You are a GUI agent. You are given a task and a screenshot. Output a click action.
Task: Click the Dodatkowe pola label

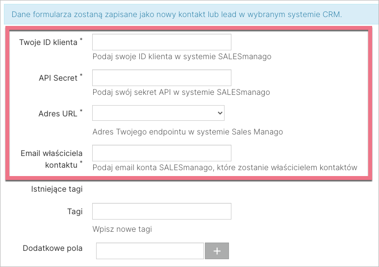pyautogui.click(x=52, y=248)
